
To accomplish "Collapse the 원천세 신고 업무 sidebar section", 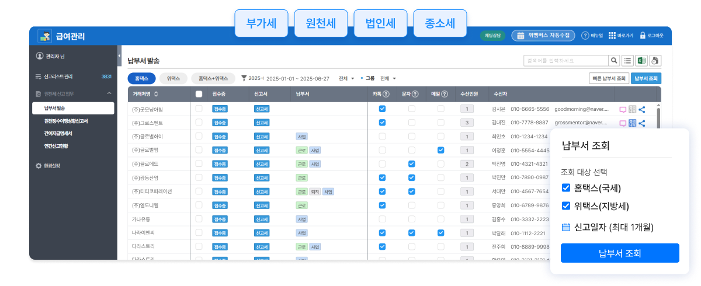I will coord(109,93).
